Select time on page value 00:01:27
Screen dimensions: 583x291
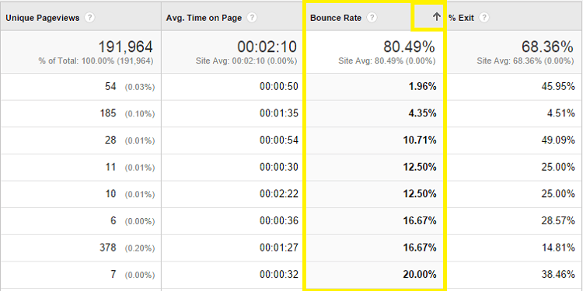279,248
